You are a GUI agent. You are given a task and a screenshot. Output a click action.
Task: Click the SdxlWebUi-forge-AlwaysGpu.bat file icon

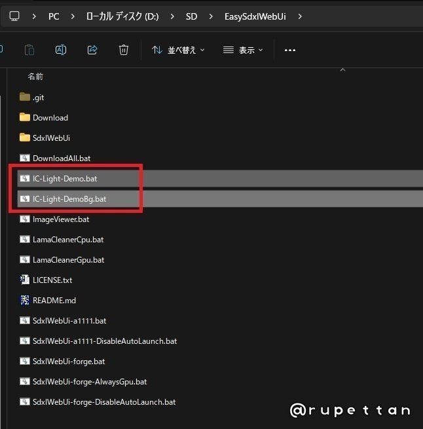[25, 381]
